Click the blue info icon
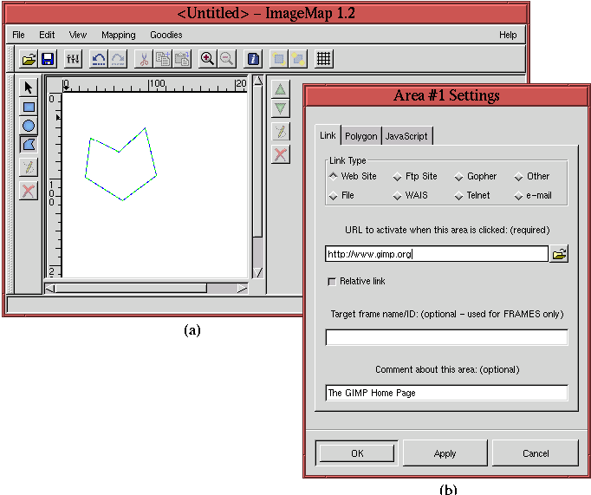This screenshot has width=591, height=495. pyautogui.click(x=253, y=59)
